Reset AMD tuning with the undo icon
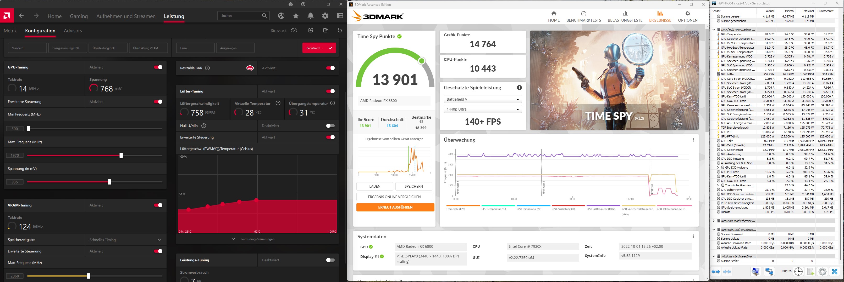Screen dimensions: 844x282 click(x=340, y=30)
